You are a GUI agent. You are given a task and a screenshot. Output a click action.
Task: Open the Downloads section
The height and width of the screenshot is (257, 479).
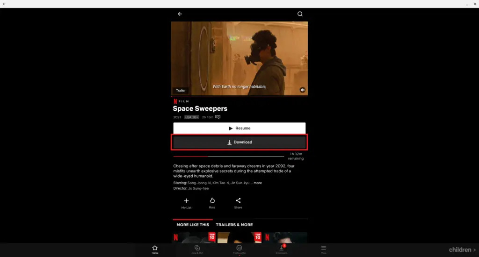pos(282,250)
